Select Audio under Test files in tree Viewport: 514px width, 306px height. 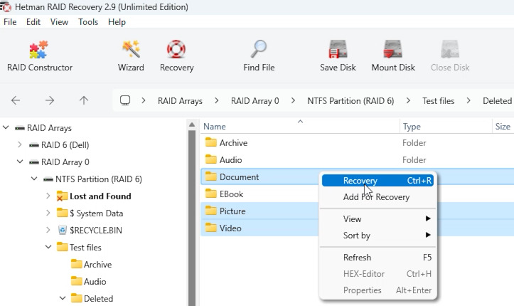click(95, 281)
